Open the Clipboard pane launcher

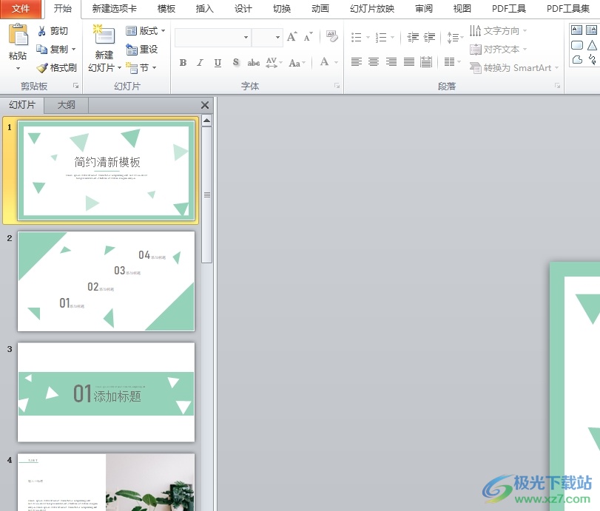75,86
